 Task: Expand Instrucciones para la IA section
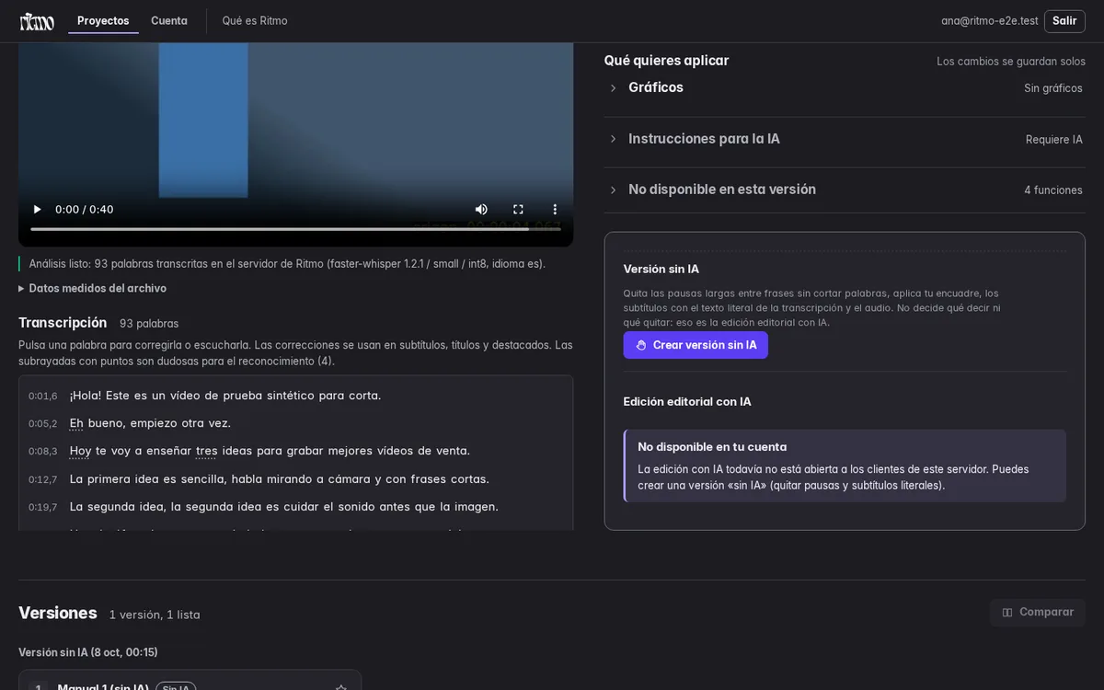(843, 139)
